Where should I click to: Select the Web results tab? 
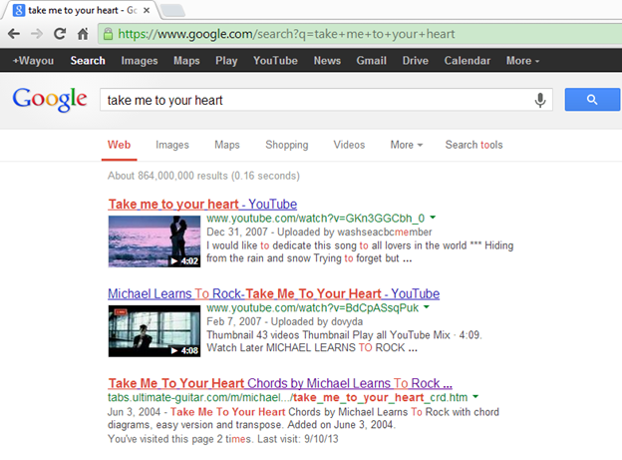click(x=119, y=145)
